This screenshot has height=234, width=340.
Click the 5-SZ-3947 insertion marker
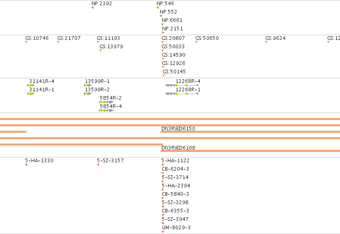coord(163,223)
